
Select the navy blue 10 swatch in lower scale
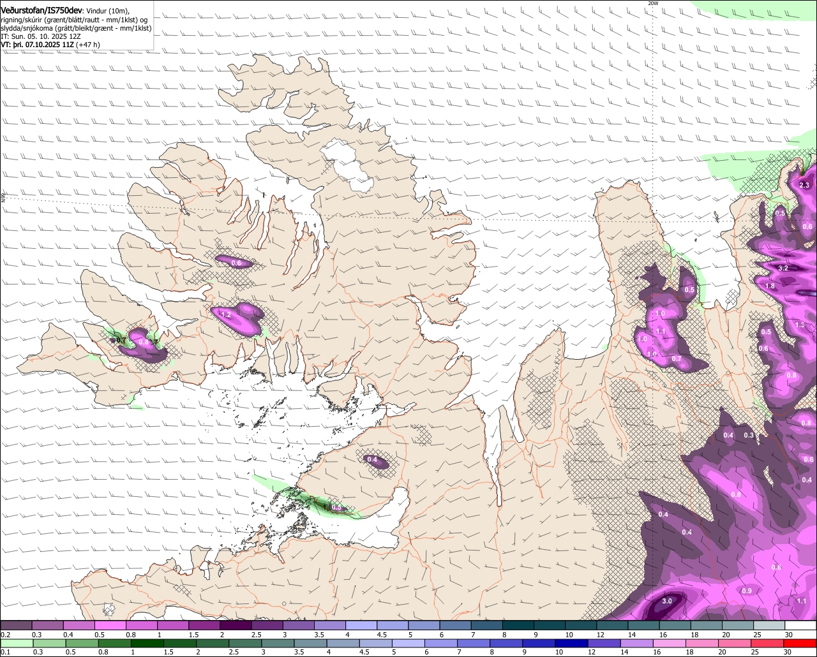click(x=571, y=644)
